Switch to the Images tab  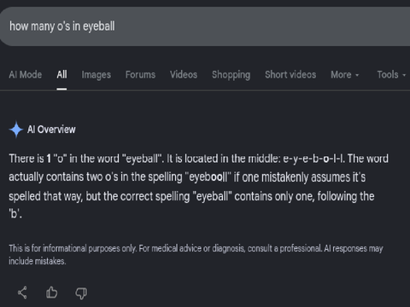pyautogui.click(x=97, y=75)
